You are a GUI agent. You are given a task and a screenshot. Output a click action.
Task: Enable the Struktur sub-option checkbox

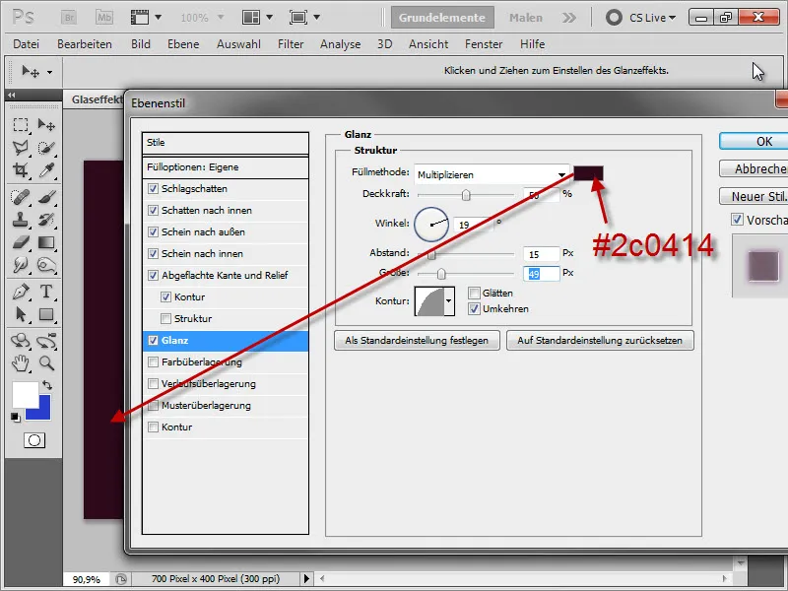pos(165,318)
